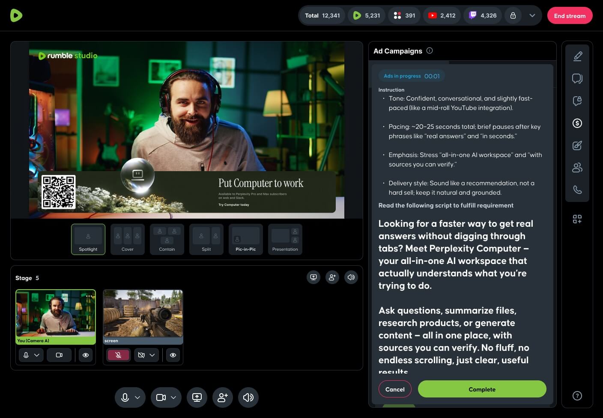Click the rumble studio logo on preview
Screen dimensions: 603x418
tap(68, 56)
